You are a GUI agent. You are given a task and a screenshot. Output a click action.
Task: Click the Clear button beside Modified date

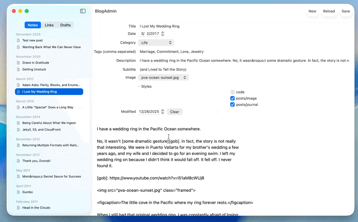[175, 112]
